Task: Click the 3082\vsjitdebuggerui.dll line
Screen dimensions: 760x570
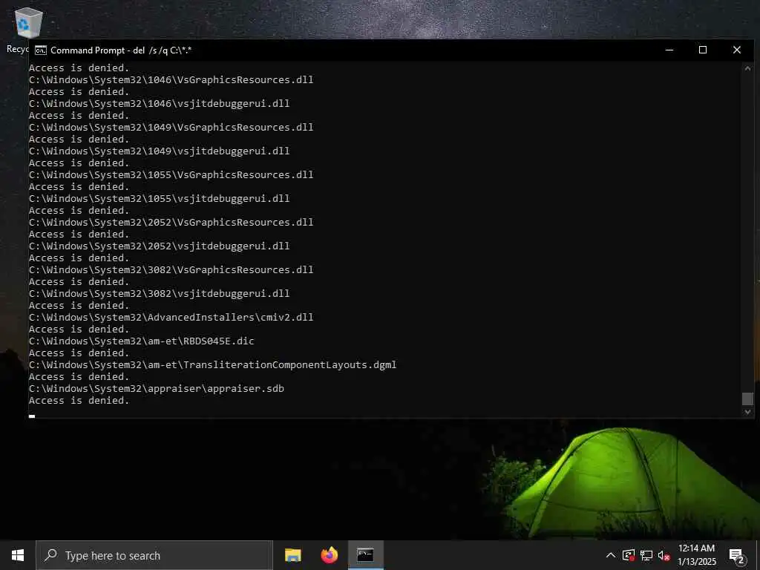Action: pyautogui.click(x=160, y=294)
